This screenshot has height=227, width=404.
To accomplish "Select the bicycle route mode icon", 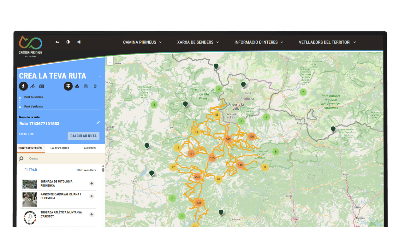I will pyautogui.click(x=33, y=86).
